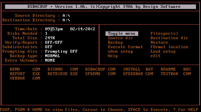The width and height of the screenshot is (201, 112).
Task: Click the Subdirectories OFF value
Action: pos(49,47)
